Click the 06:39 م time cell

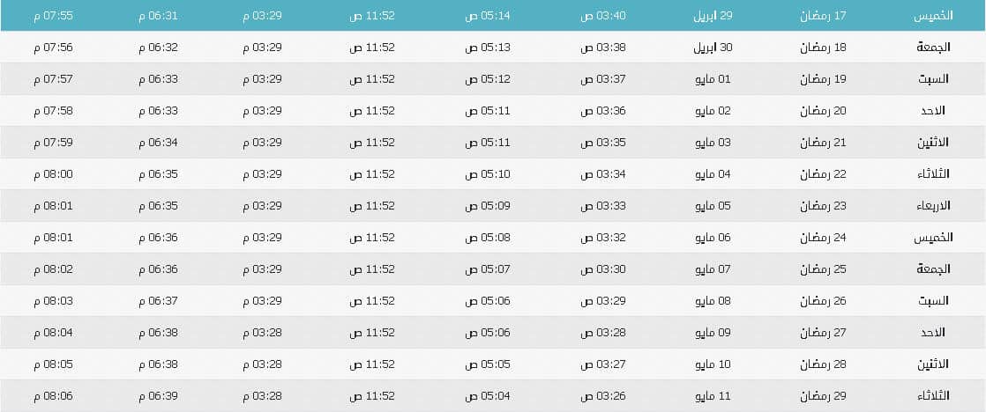(159, 395)
